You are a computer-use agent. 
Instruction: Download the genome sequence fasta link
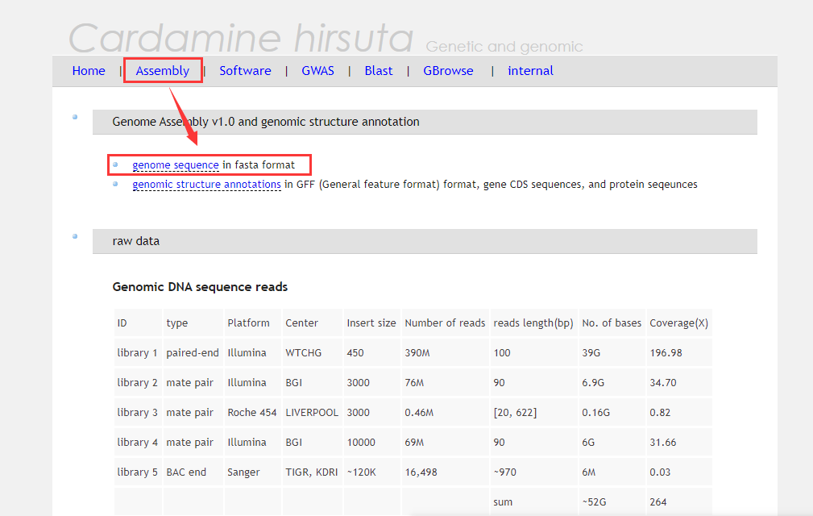tap(176, 165)
